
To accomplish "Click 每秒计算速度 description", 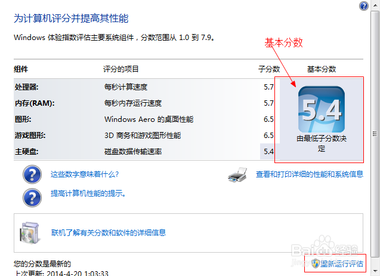I will pos(126,87).
